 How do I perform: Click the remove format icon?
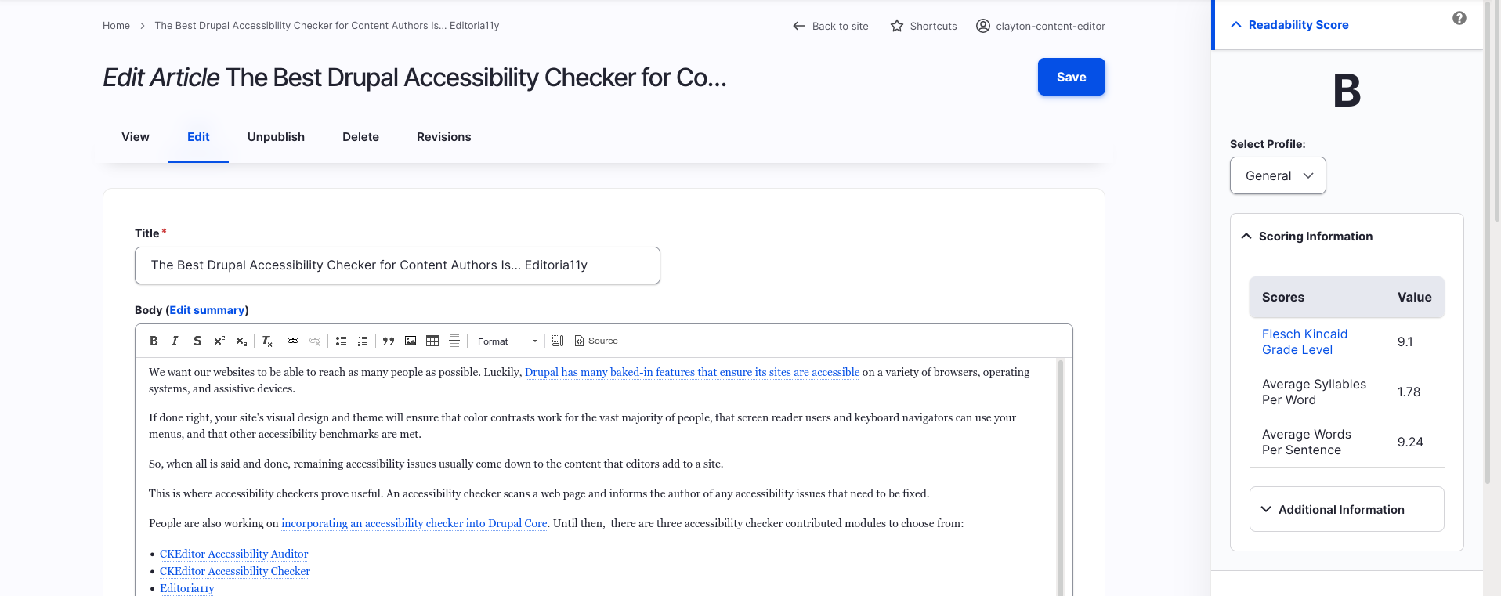[x=267, y=341]
